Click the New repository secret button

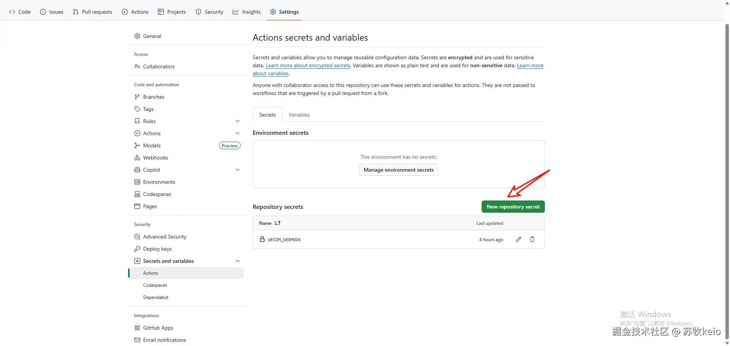click(x=513, y=207)
